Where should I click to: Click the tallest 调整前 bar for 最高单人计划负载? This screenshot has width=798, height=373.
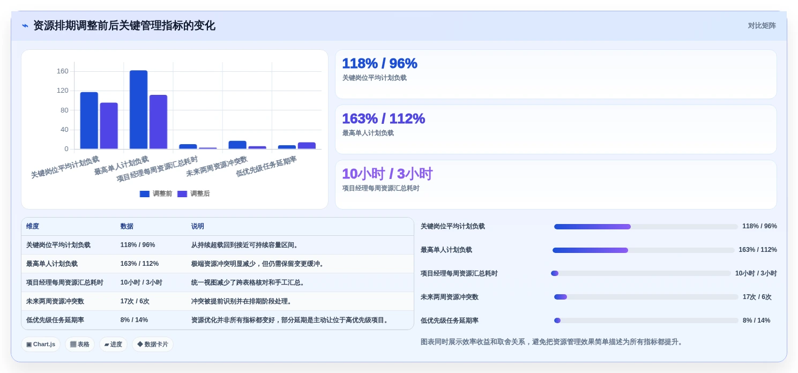(138, 109)
